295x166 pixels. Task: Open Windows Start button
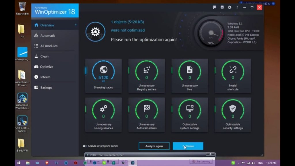pos(19,163)
